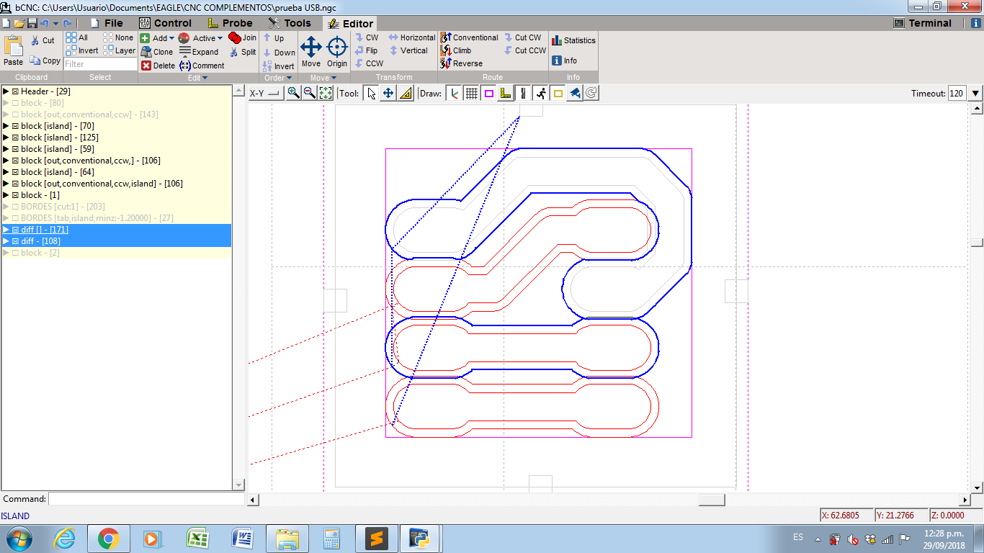Open Sublime Text from the taskbar
Image resolution: width=984 pixels, height=553 pixels.
pyautogui.click(x=375, y=538)
